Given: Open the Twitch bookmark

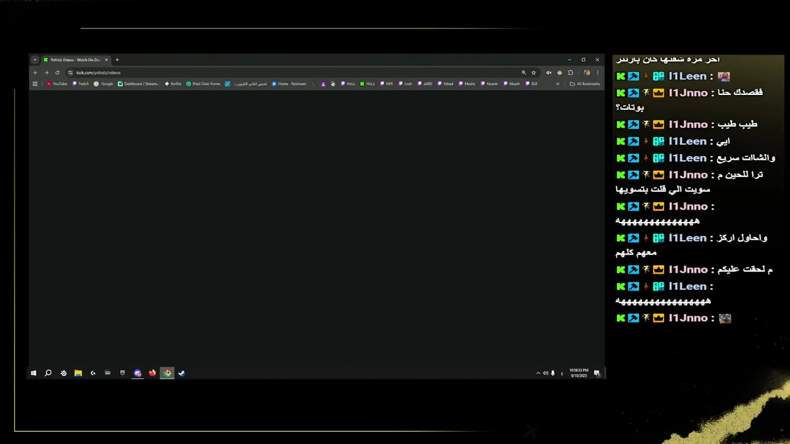Looking at the screenshot, I should click(81, 84).
